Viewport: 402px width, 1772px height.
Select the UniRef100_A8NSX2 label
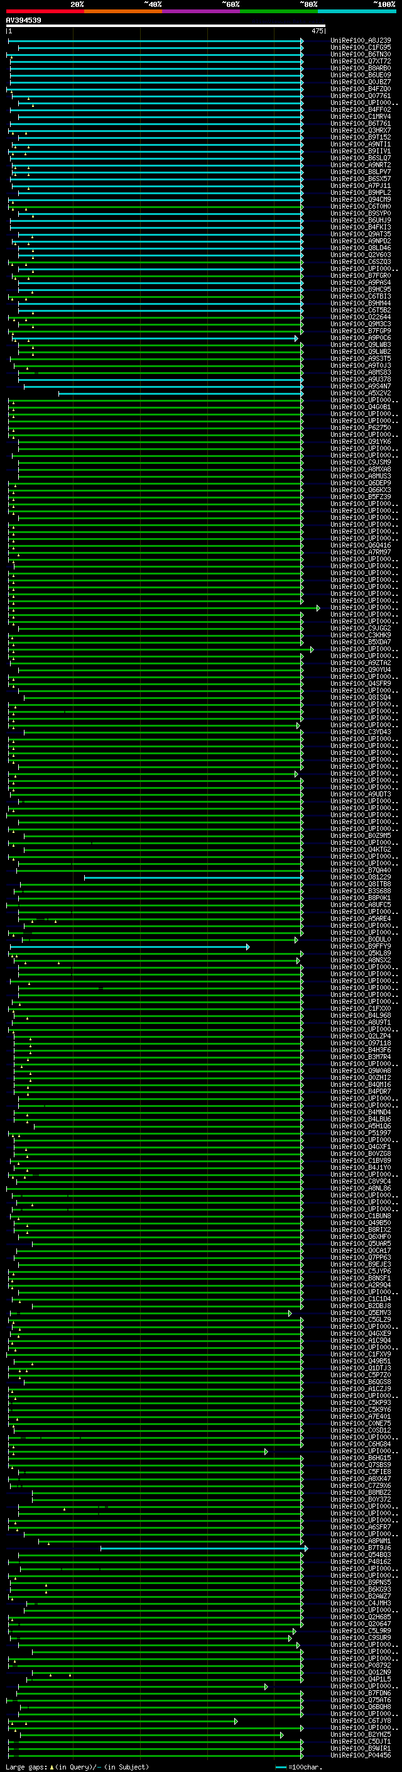pos(361,960)
